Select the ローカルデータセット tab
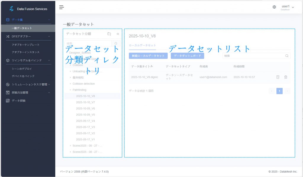The width and height of the screenshot is (303, 177). click(142, 45)
